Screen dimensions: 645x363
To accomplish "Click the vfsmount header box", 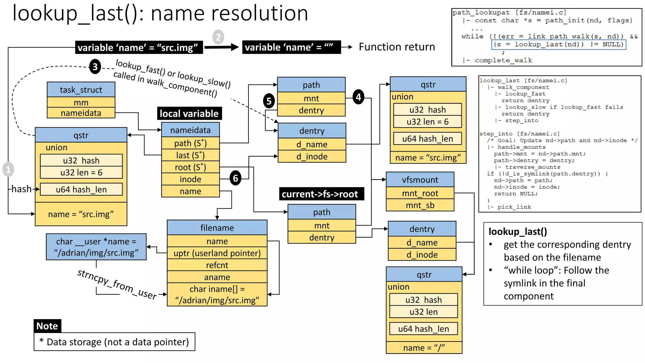I will pos(420,180).
